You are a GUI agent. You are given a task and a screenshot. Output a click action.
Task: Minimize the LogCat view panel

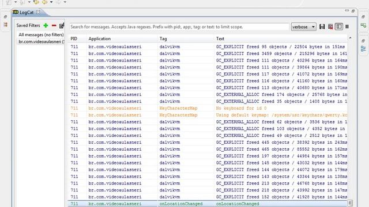pos(347,11)
